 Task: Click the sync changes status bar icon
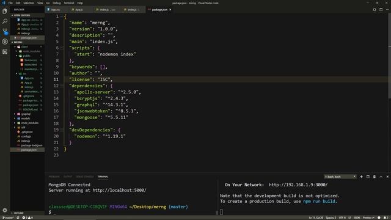tap(18, 218)
